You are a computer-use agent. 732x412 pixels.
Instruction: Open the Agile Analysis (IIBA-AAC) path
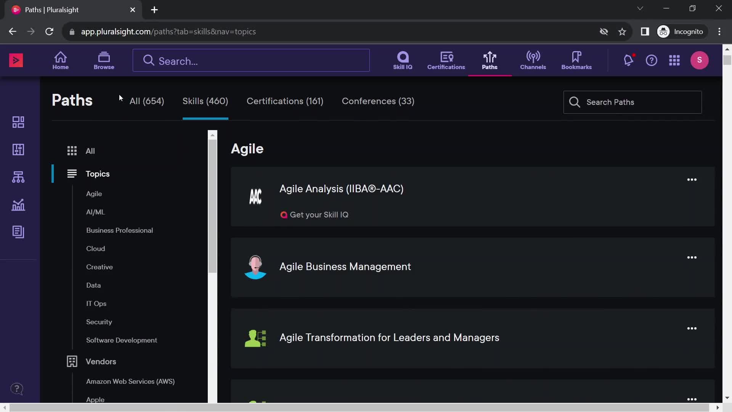point(341,189)
